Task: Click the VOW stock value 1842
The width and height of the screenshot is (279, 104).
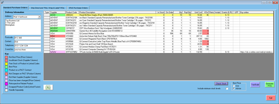Action: pyautogui.click(x=206, y=39)
